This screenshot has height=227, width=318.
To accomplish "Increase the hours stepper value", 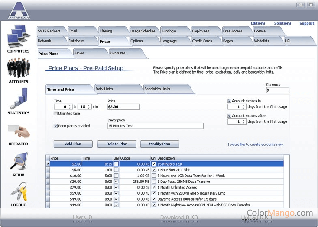I will tap(71, 105).
